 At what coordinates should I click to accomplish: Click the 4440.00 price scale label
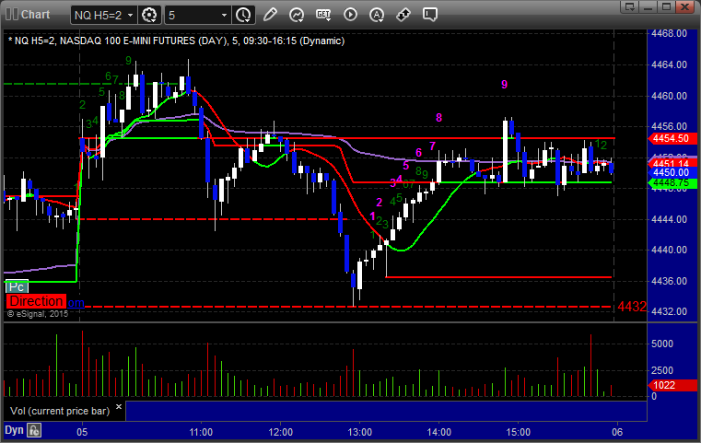670,250
